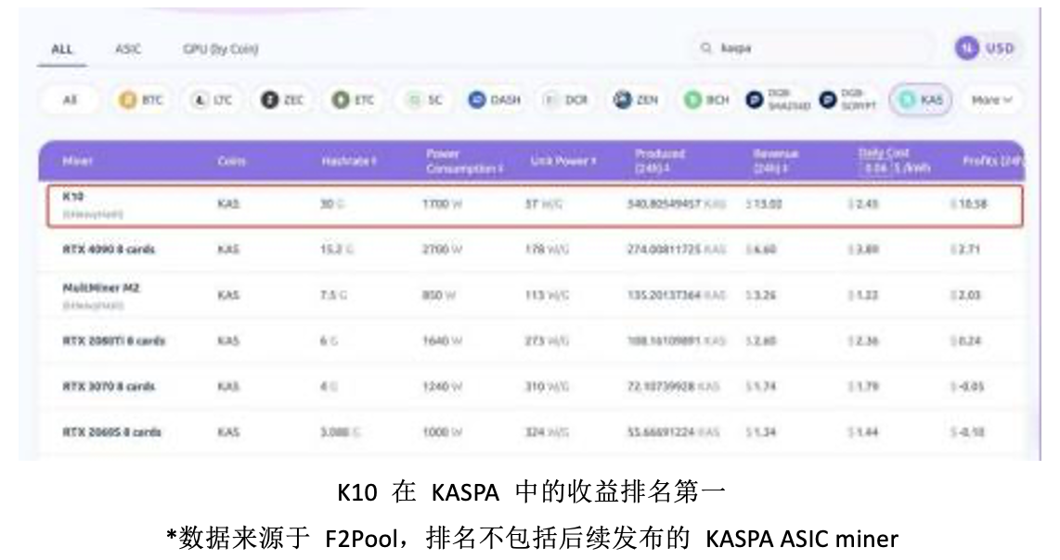Filter miners by BTC coin
This screenshot has width=1060, height=560.
pos(140,100)
